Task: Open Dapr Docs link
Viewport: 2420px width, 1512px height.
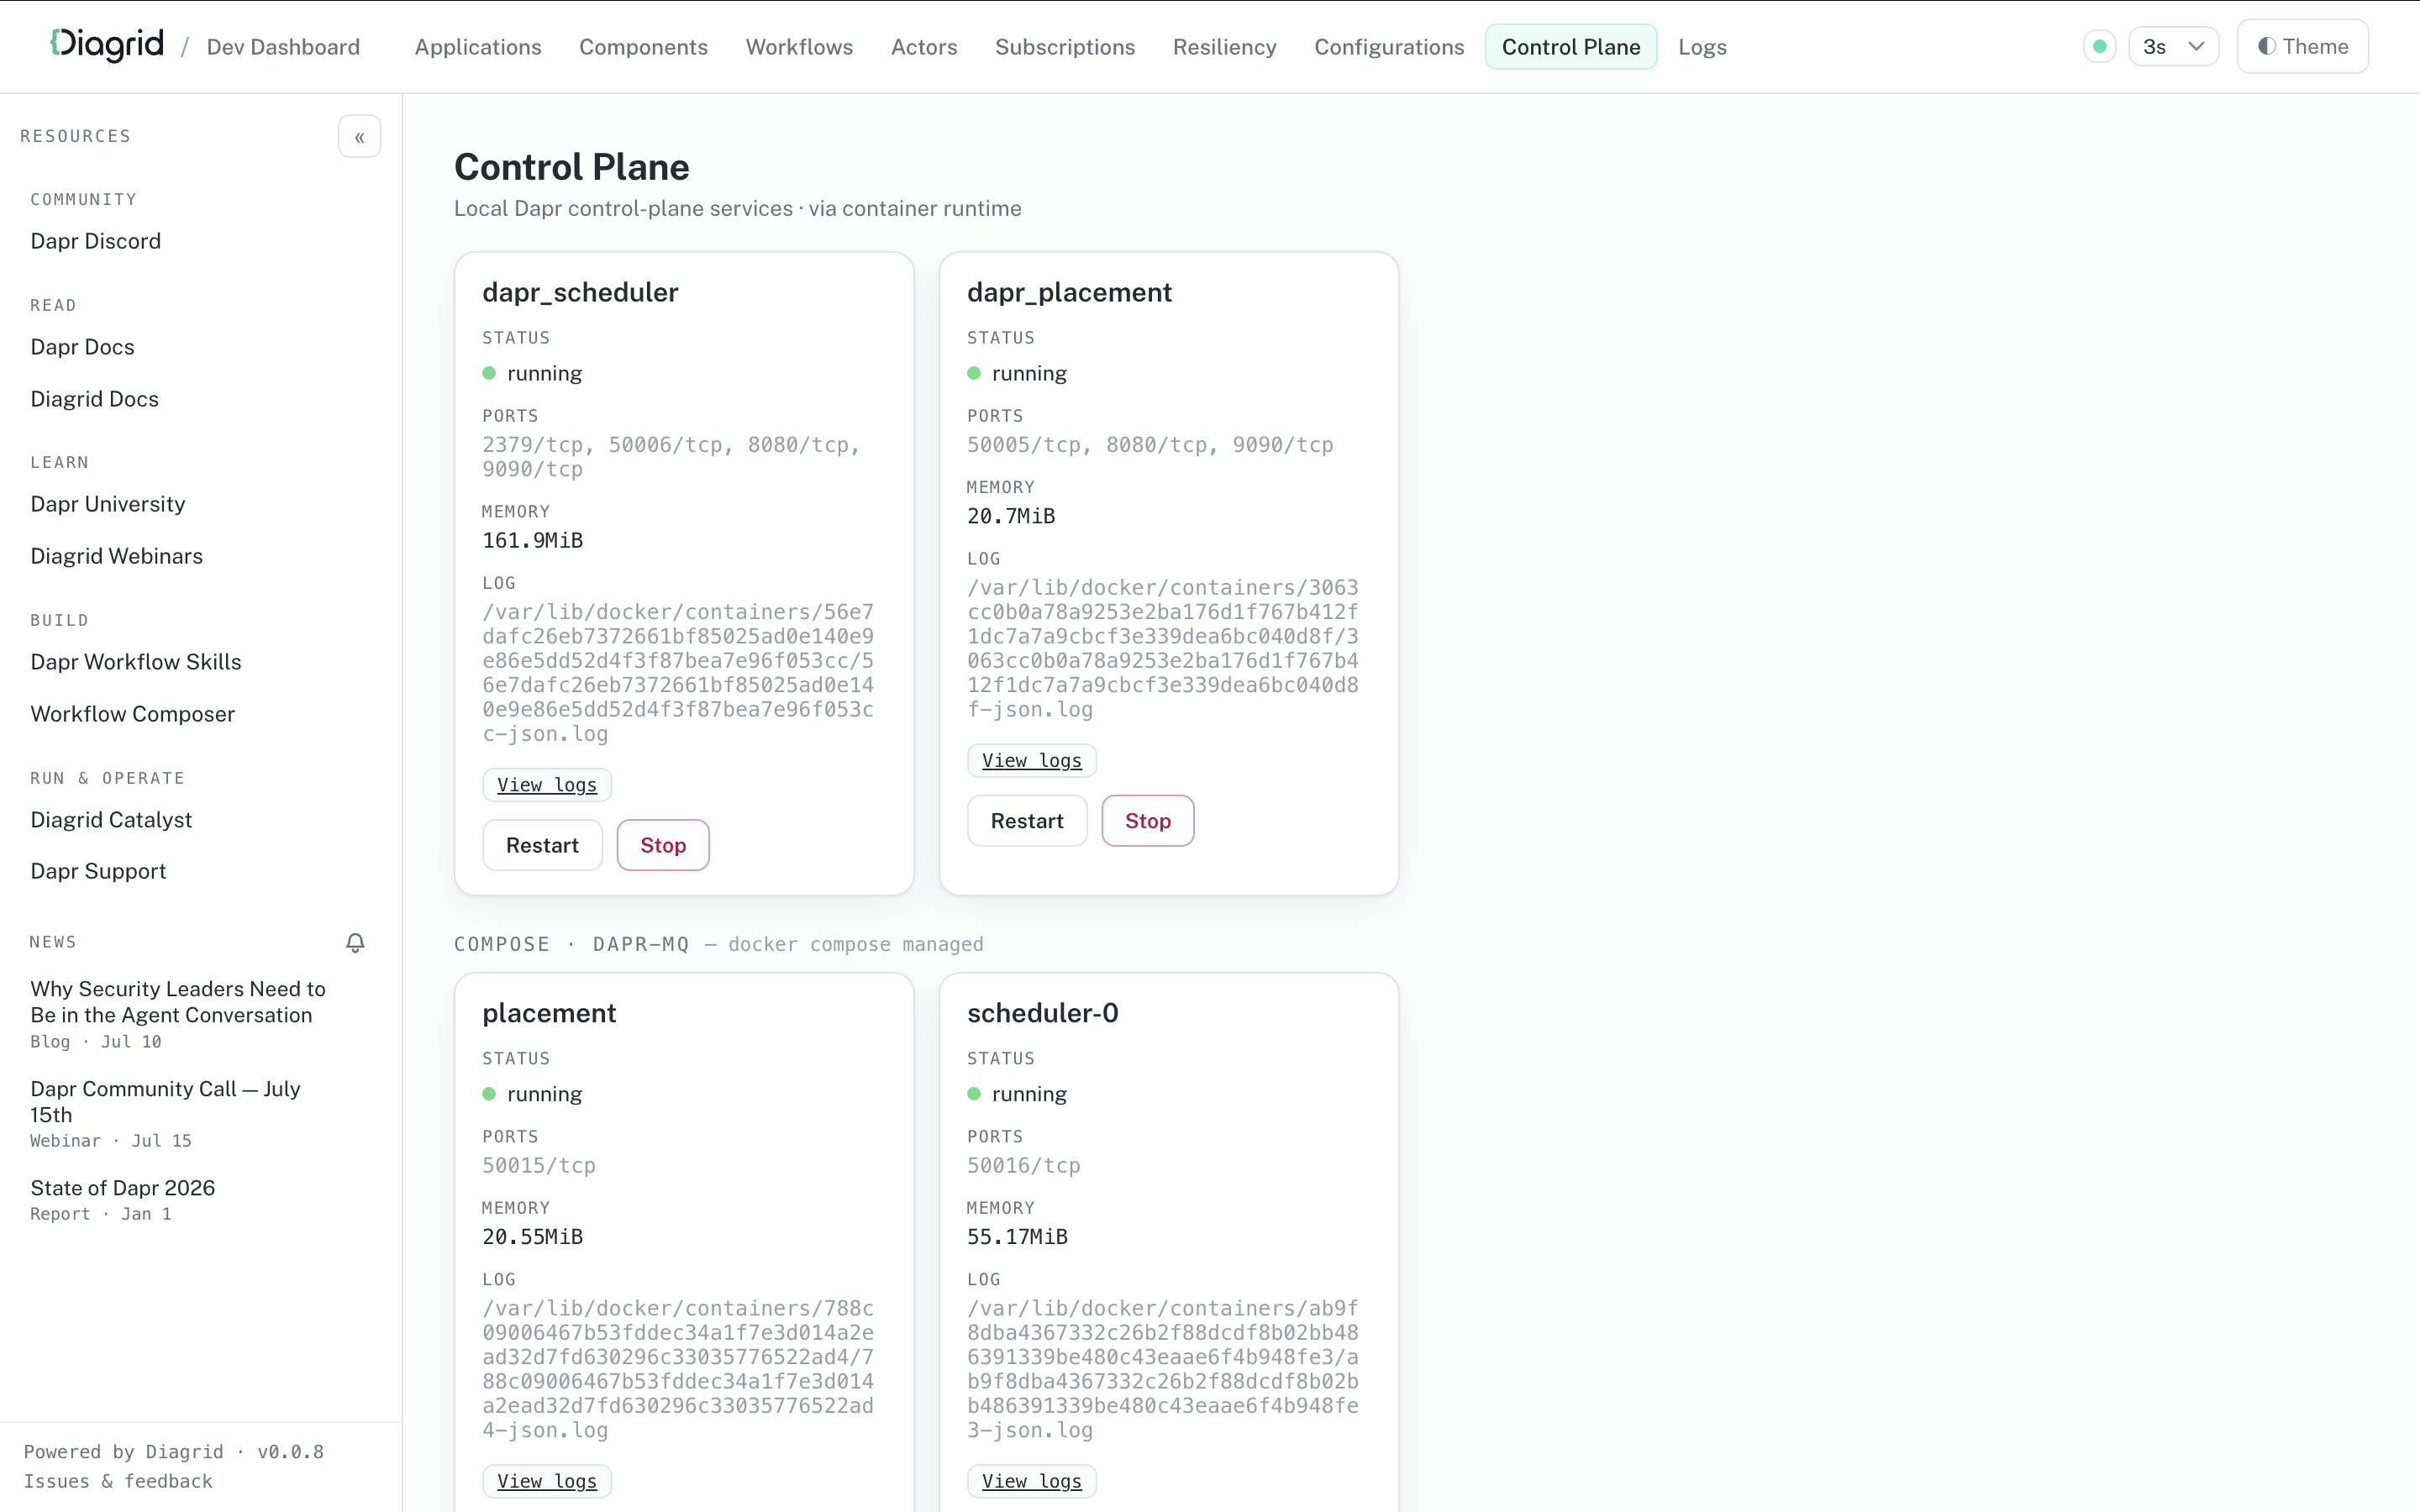Action: pos(82,347)
